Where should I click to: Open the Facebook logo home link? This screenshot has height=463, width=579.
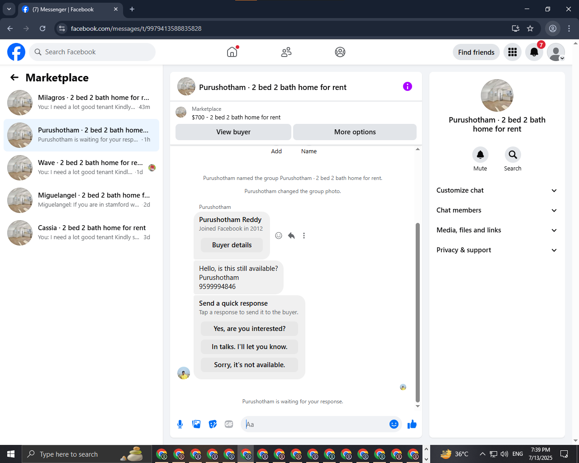[x=16, y=52]
